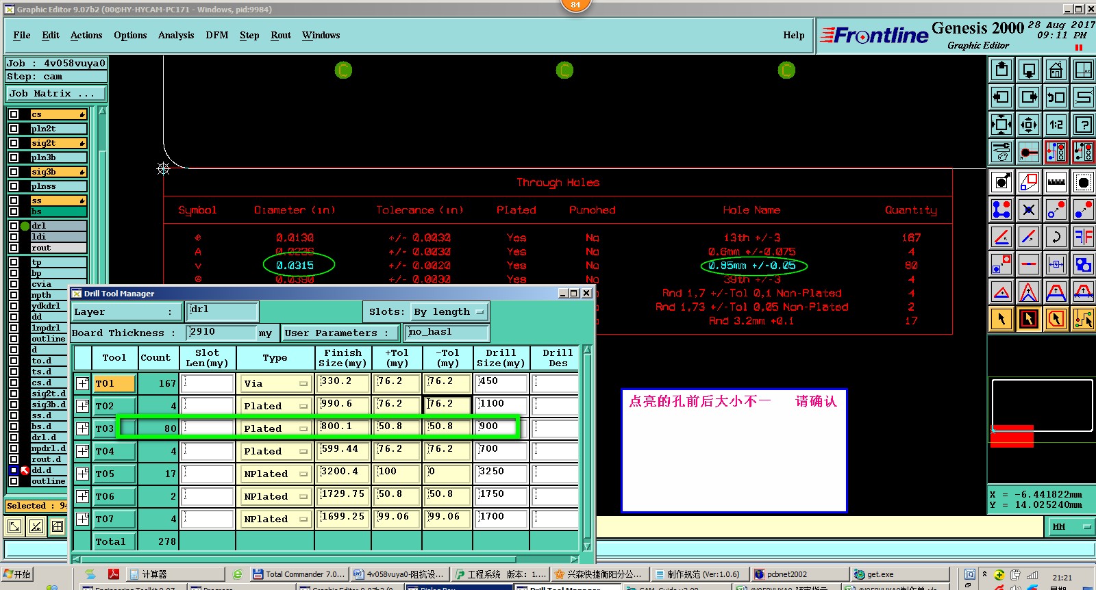
Task: Open the T03 Plated type dropdown
Action: click(275, 428)
